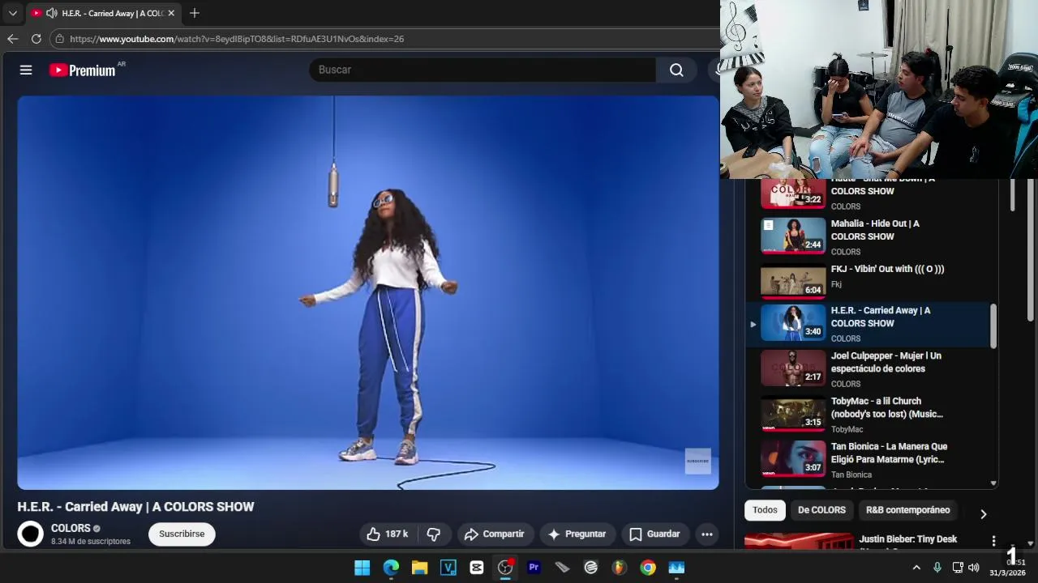Open the COLORS channel name link
The image size is (1038, 583).
[71, 528]
